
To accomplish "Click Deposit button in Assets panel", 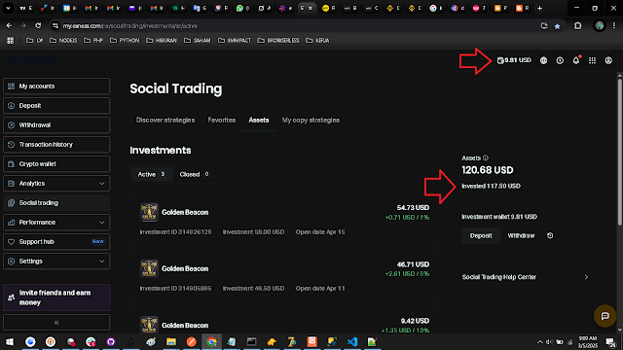I will [x=481, y=235].
